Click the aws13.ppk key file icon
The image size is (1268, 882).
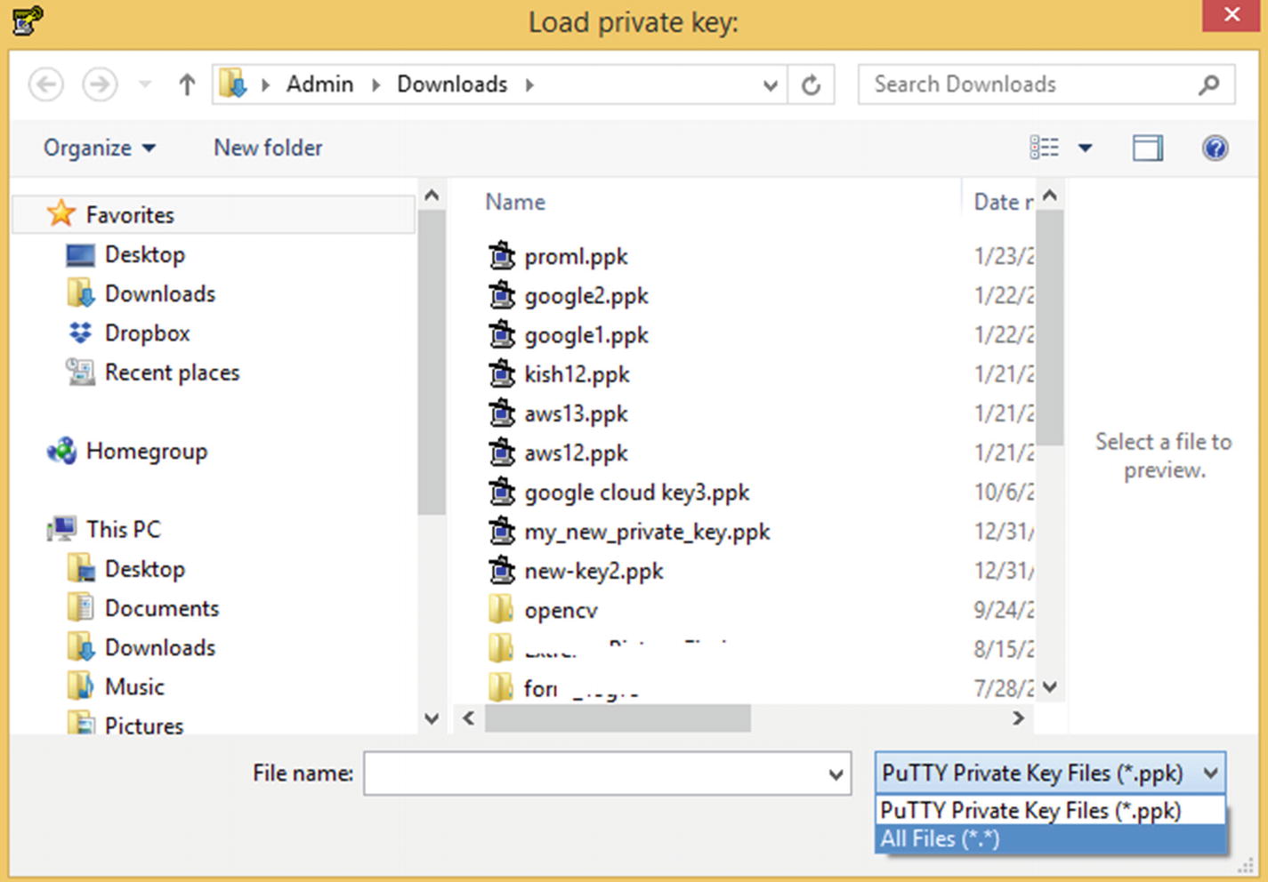click(x=502, y=413)
